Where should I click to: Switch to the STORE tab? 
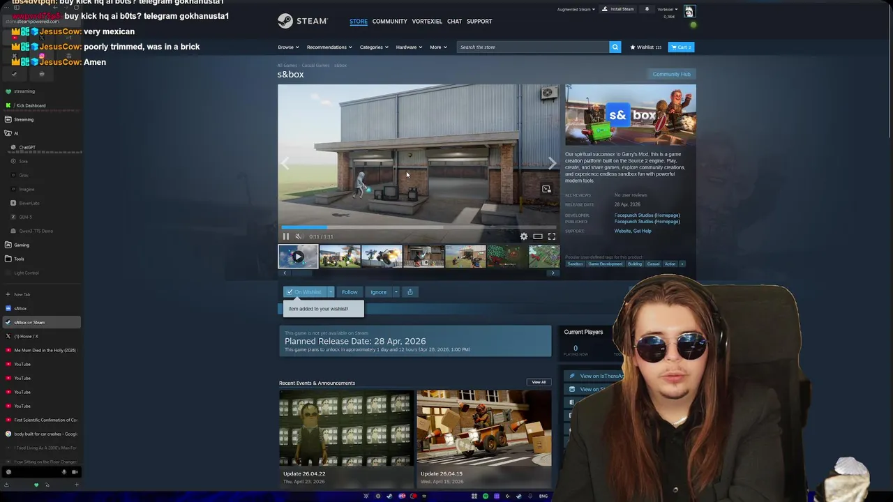tap(359, 21)
